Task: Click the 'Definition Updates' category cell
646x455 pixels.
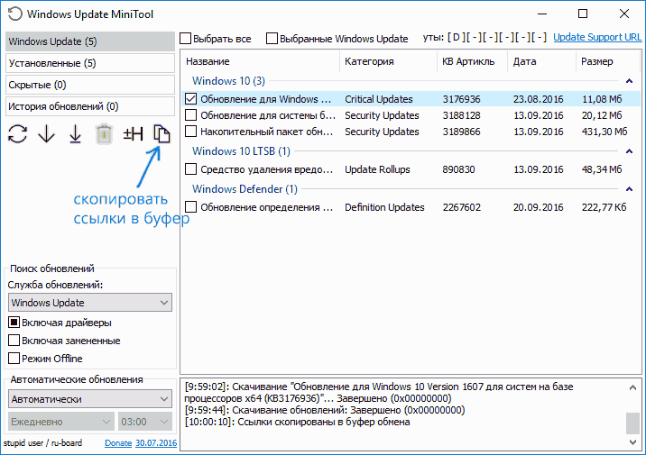Action: pos(384,207)
